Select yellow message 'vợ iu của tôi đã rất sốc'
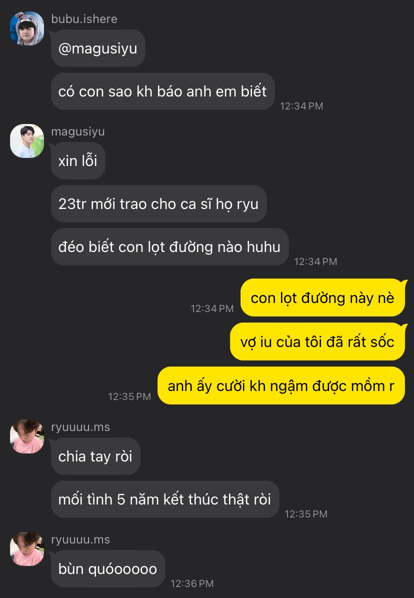The width and height of the screenshot is (414, 598). [317, 341]
